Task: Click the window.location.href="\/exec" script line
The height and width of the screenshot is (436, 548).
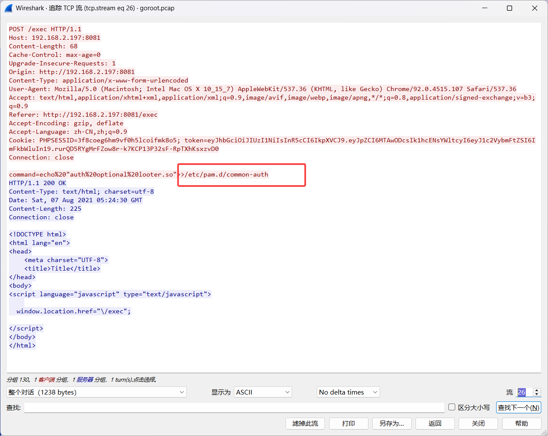Action: coord(74,311)
